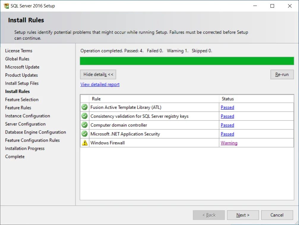The width and height of the screenshot is (299, 225).
Task: Go to the next setup step
Action: pos(243,215)
